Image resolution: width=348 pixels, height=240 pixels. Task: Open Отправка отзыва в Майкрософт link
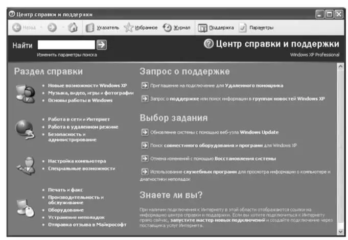coord(87,225)
